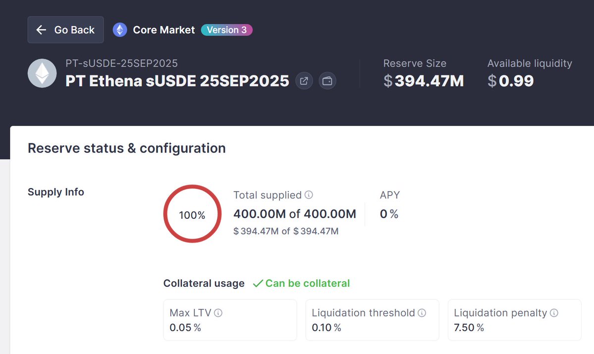
Task: Show info tooltip next to Max LTV
Action: pos(218,313)
